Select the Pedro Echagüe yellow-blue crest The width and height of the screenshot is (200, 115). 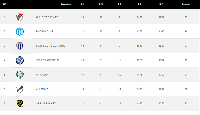tap(20, 46)
